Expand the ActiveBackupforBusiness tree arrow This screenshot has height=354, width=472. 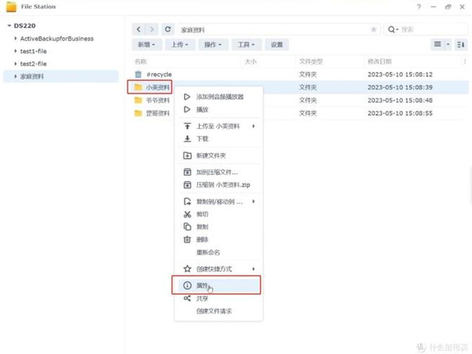[x=15, y=38]
